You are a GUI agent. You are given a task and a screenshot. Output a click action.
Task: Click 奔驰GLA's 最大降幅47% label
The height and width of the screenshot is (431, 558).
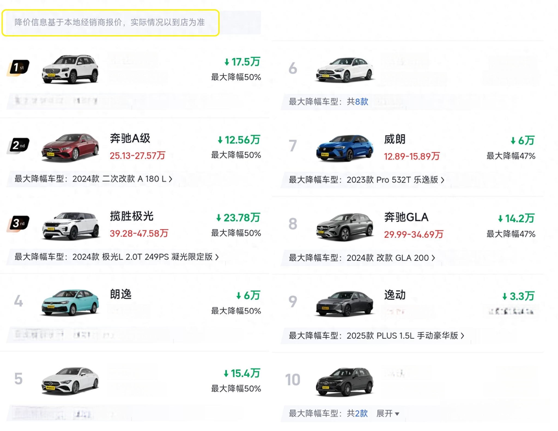511,234
